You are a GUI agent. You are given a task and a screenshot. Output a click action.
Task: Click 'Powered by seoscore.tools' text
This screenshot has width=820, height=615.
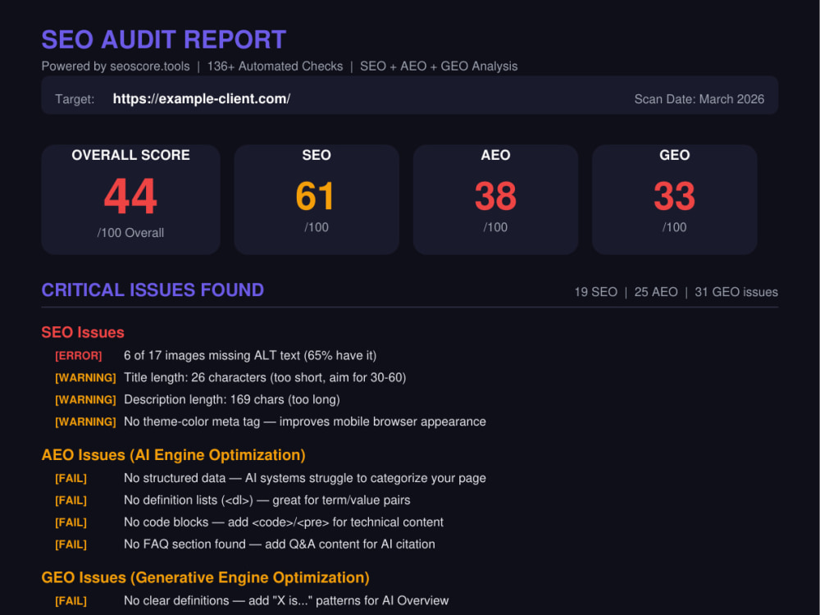[x=116, y=66]
